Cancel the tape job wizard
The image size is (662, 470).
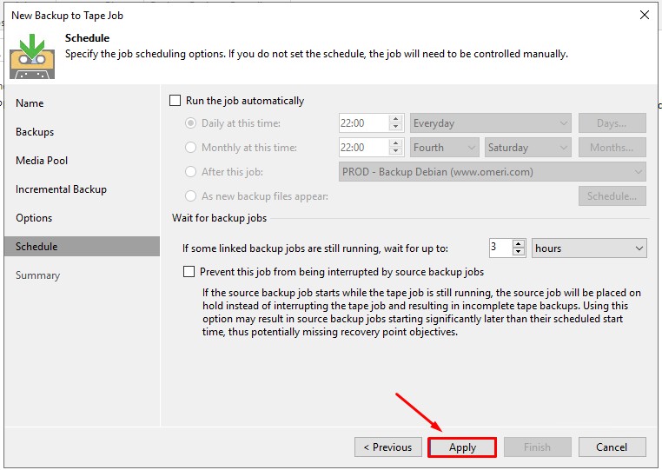[x=612, y=447]
